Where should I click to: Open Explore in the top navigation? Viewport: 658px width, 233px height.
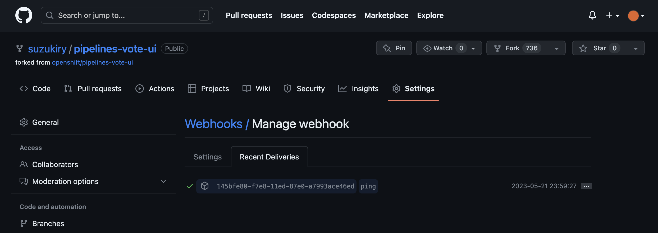pos(430,15)
